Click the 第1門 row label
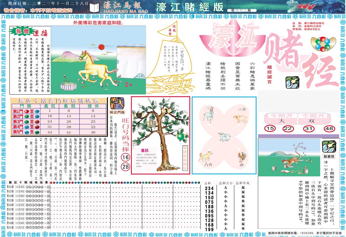This screenshot has height=237, width=346. pyautogui.click(x=26, y=111)
